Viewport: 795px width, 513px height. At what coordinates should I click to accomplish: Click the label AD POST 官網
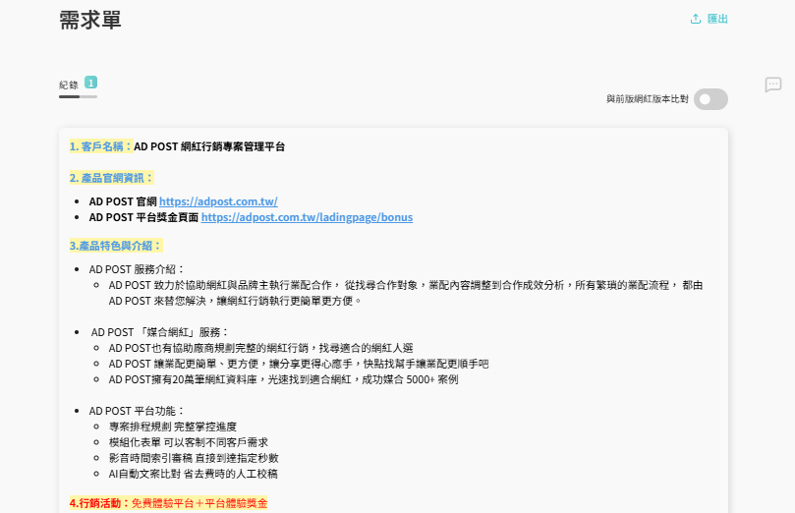click(x=123, y=201)
